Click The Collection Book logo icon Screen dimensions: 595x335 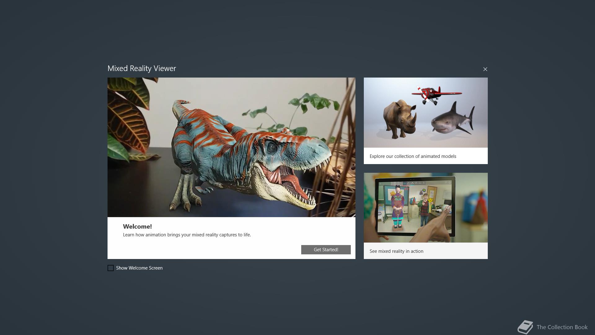pos(525,327)
